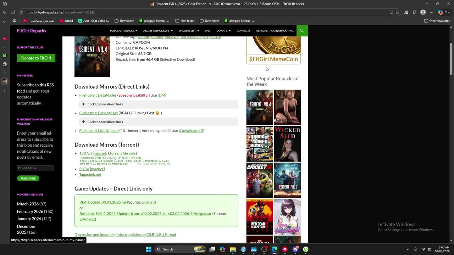This screenshot has width=454, height=255.
Task: Add a new vertical tab with plus
Action: click(5, 91)
